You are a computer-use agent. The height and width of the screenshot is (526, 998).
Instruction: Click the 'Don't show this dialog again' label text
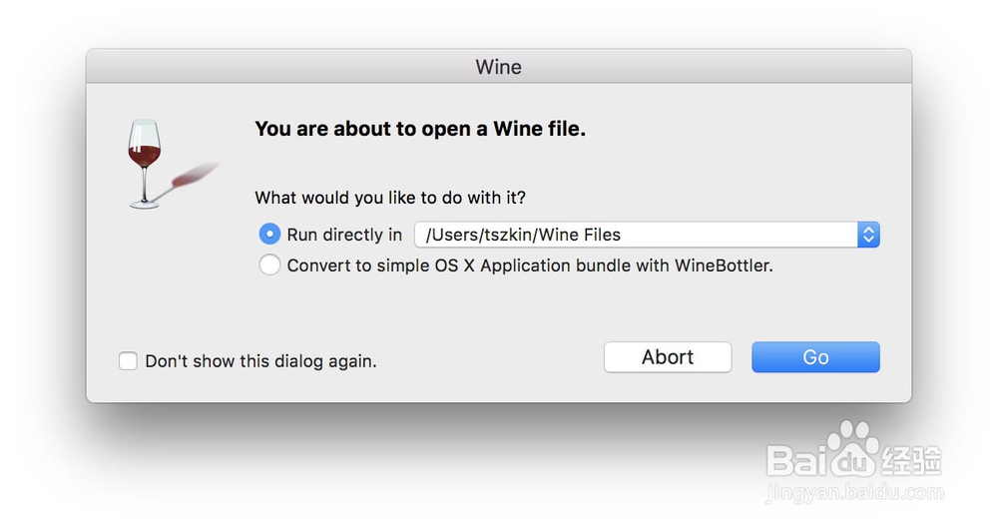coord(260,361)
